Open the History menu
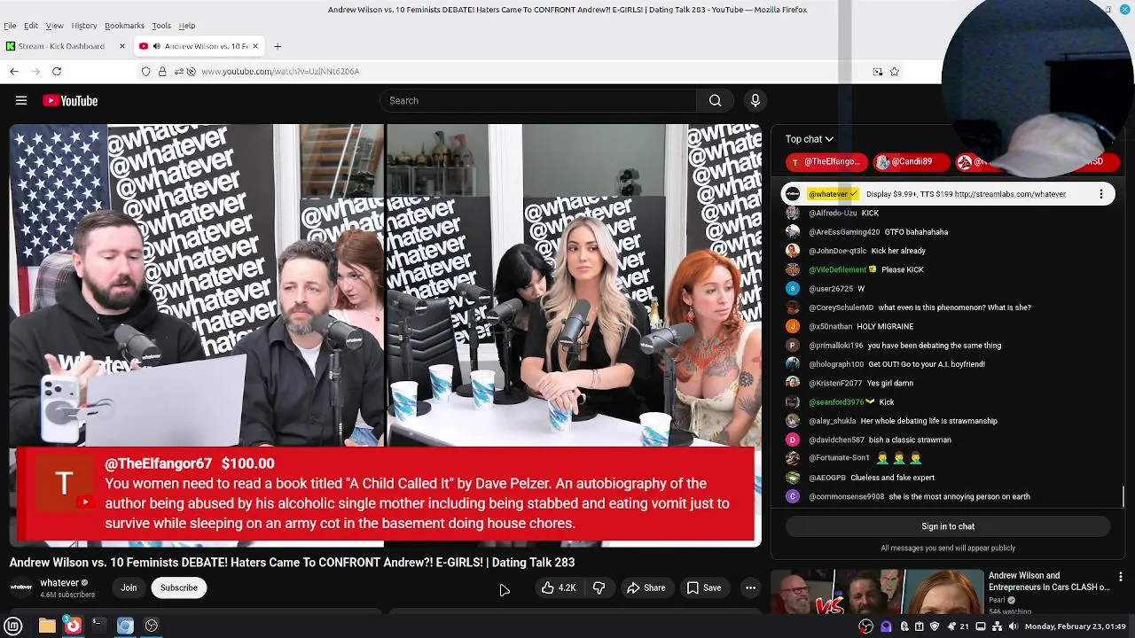Screen dimensions: 1135x638 (84, 26)
